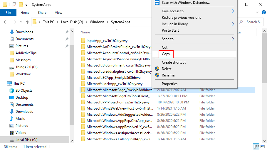This screenshot has width=267, height=150.
Task: Open pinned Downloads in Quick access
Action: point(24,32)
